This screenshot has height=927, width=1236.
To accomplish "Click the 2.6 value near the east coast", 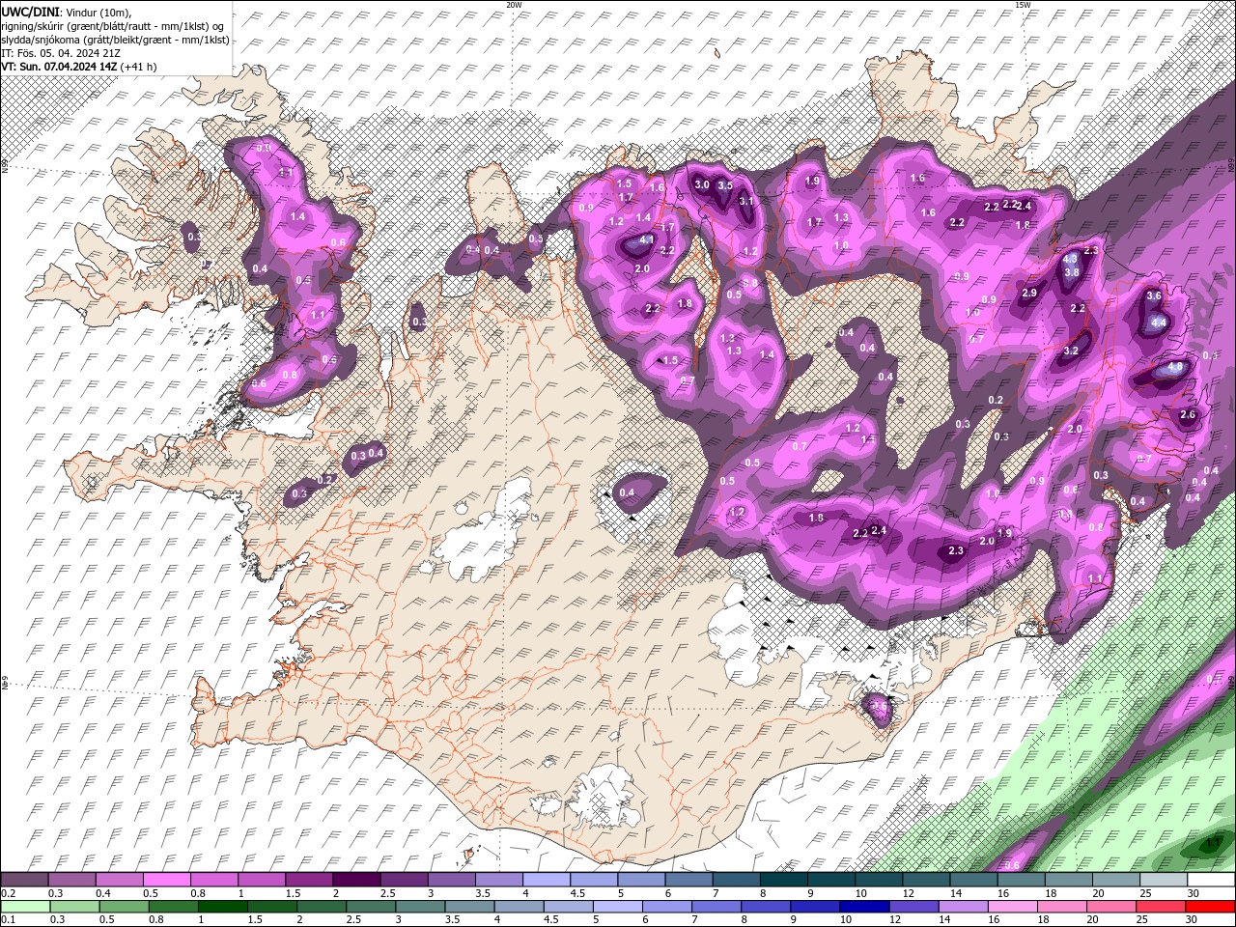I will coord(1188,414).
